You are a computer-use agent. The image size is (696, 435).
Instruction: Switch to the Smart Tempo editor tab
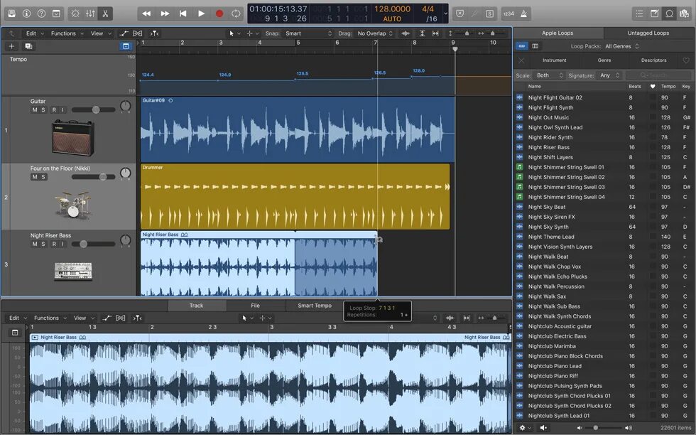(314, 306)
